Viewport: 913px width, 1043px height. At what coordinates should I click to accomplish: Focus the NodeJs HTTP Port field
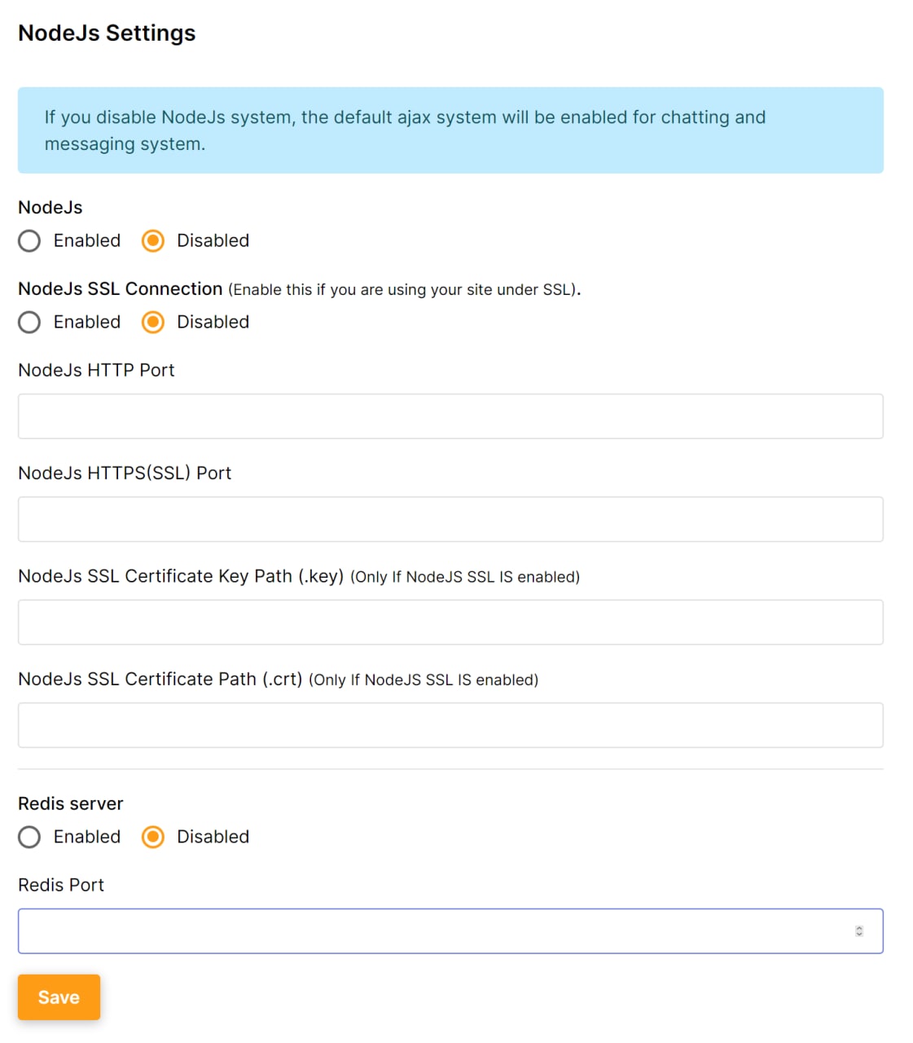coord(450,416)
